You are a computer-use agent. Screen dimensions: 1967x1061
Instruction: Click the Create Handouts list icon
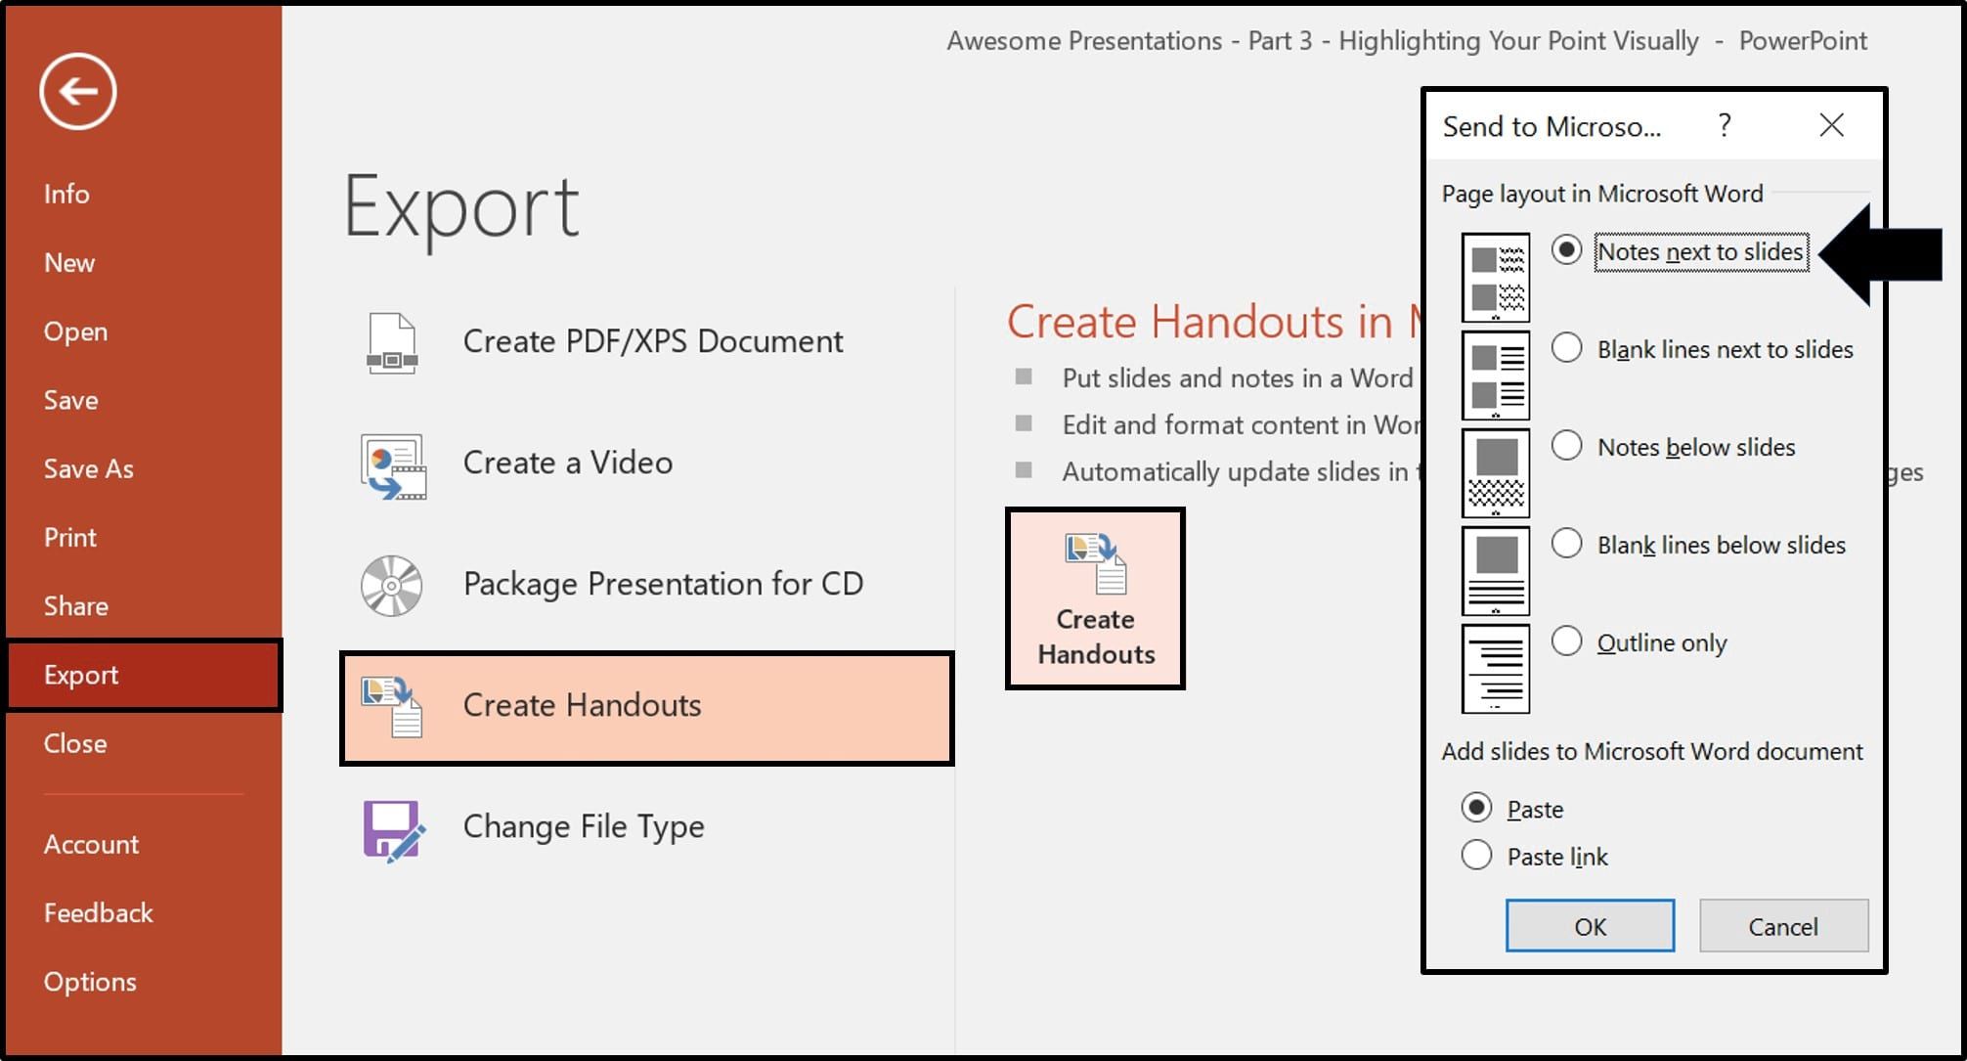[x=392, y=706]
